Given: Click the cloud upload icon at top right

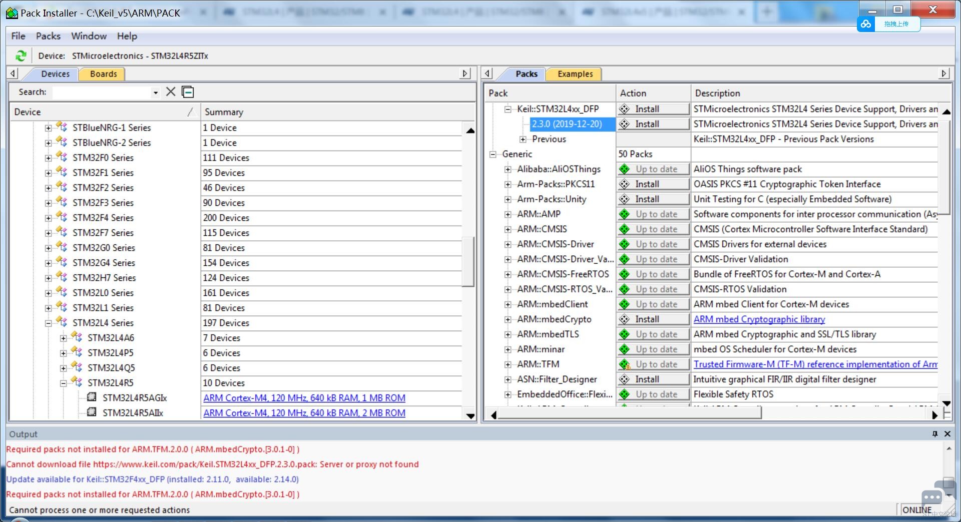Looking at the screenshot, I should tap(866, 24).
